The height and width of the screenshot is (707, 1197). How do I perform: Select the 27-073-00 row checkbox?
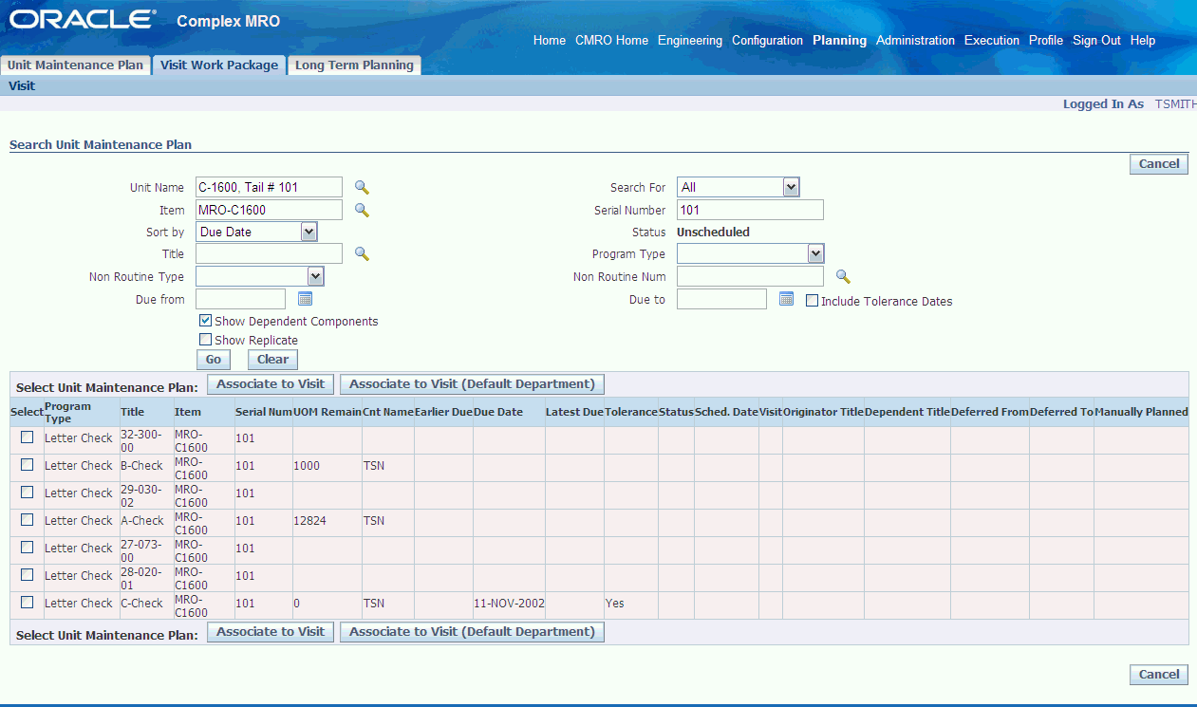[x=27, y=548]
